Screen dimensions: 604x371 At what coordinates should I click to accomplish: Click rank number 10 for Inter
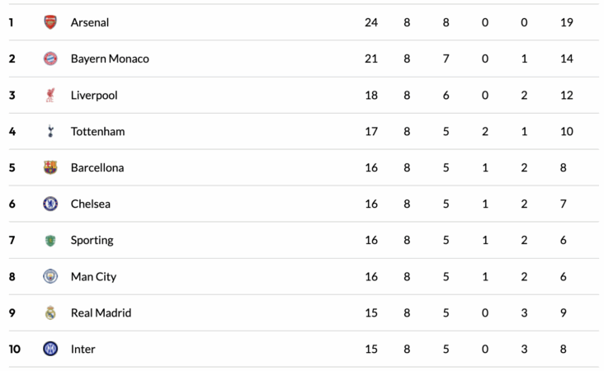15,349
